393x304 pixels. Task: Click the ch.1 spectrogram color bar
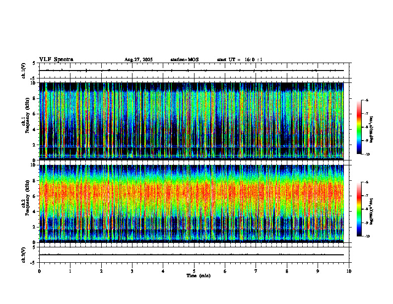[x=359, y=127]
